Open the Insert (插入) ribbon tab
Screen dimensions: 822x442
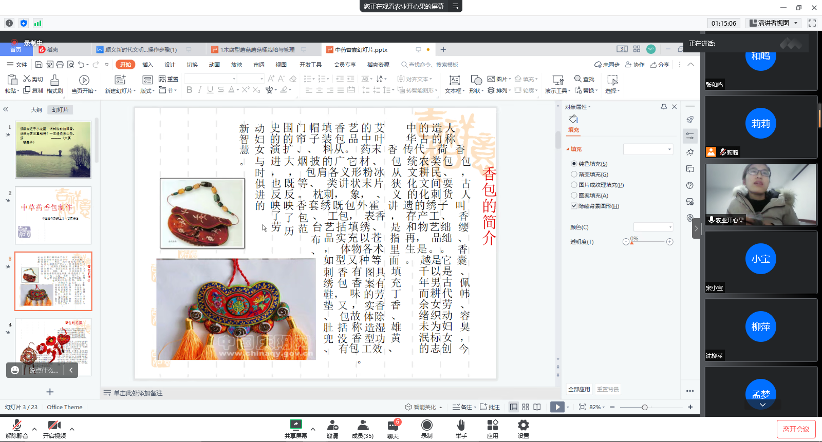tap(147, 65)
